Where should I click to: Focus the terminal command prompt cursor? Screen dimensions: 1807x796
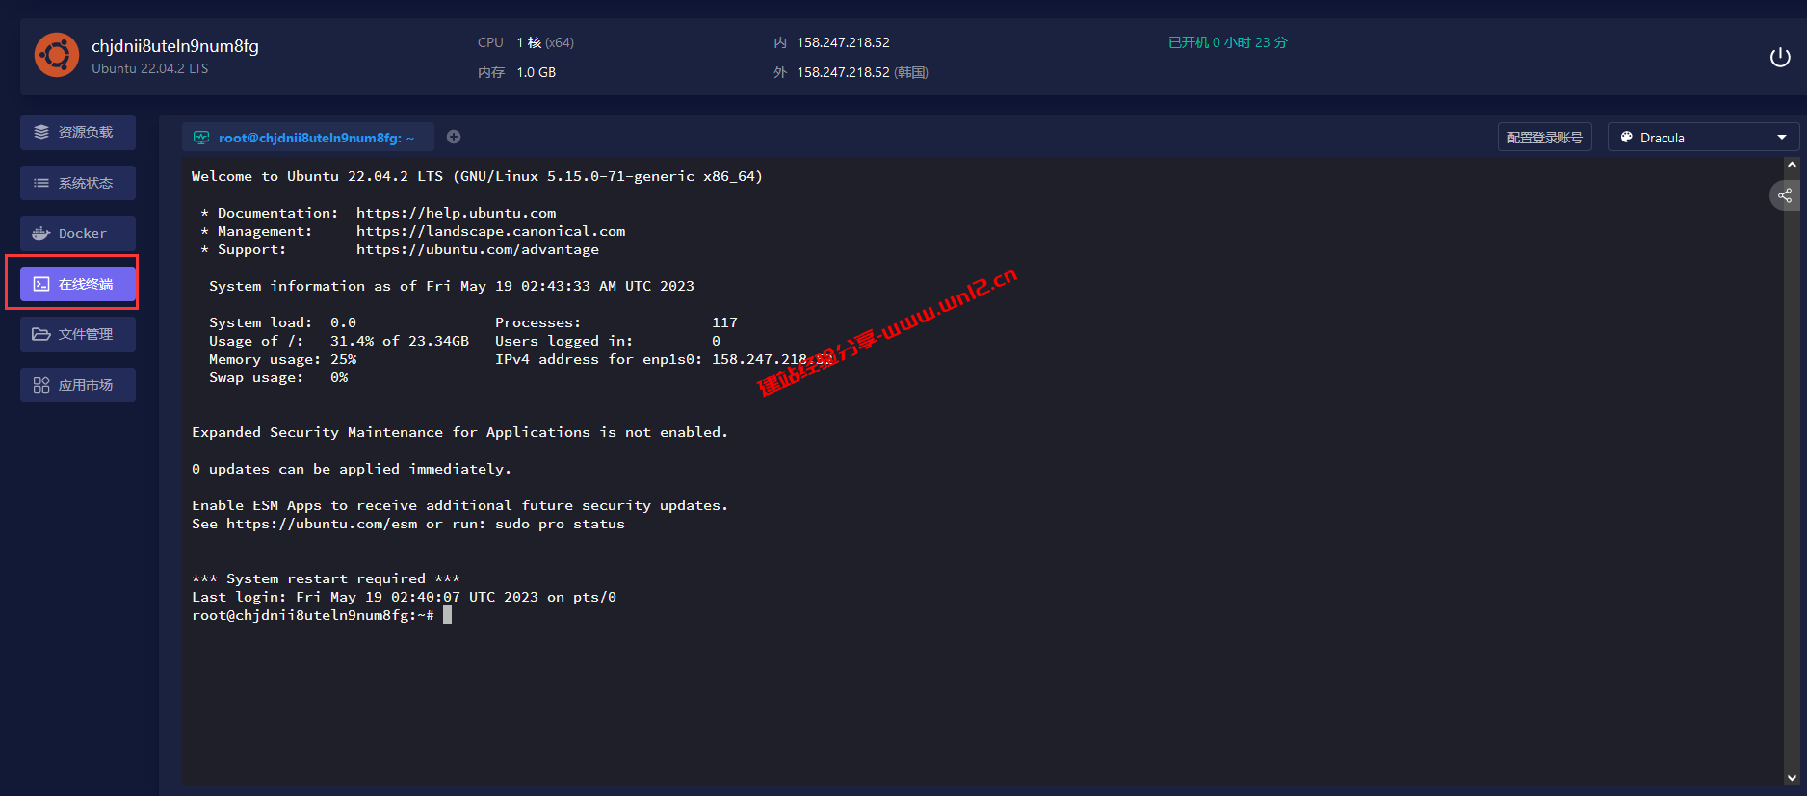[x=447, y=615]
